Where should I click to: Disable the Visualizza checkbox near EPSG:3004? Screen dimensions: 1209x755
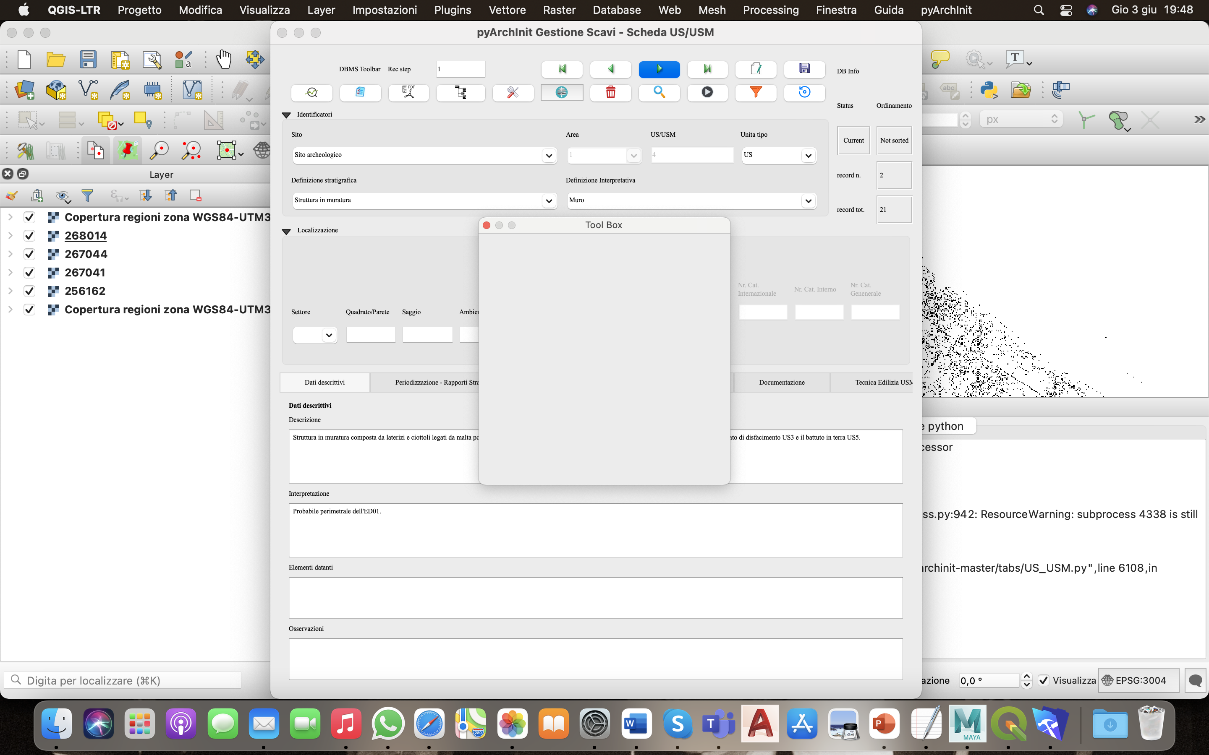[x=1044, y=680]
